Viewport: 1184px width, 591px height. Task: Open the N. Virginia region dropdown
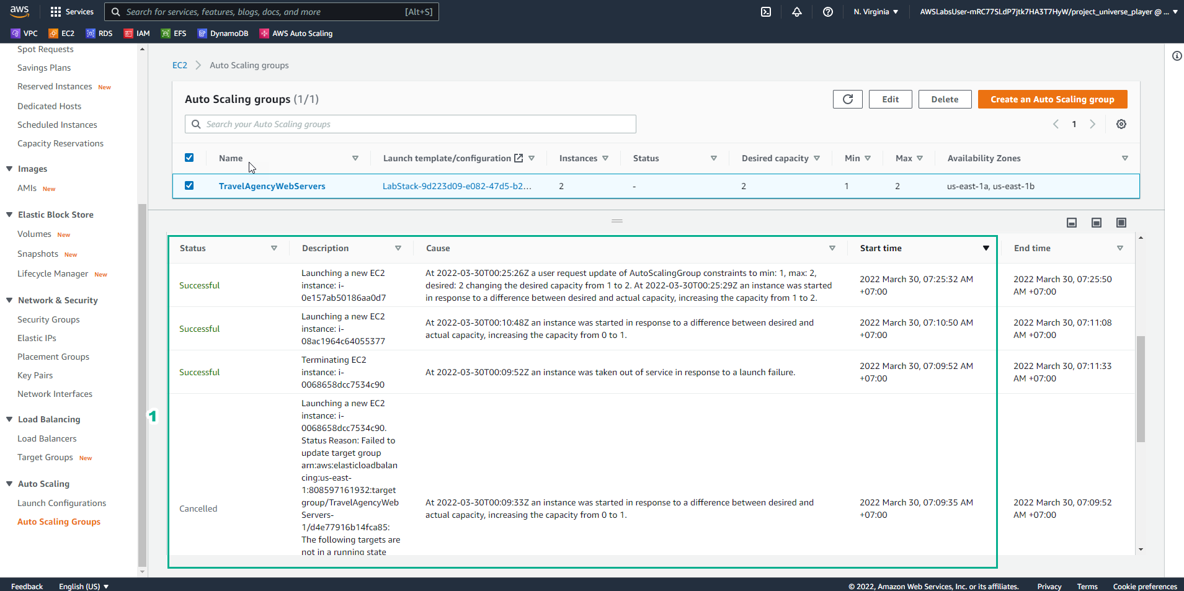(x=876, y=12)
